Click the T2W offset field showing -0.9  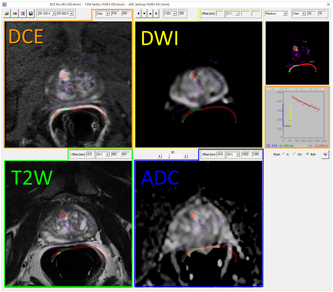click(89, 154)
